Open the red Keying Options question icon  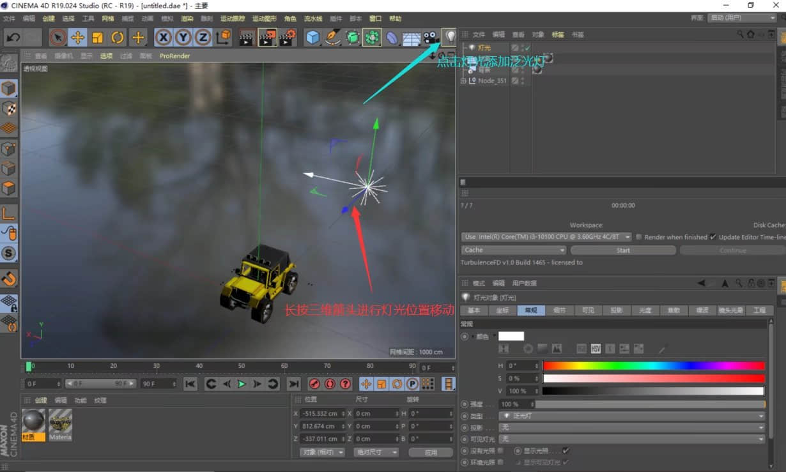coord(346,384)
